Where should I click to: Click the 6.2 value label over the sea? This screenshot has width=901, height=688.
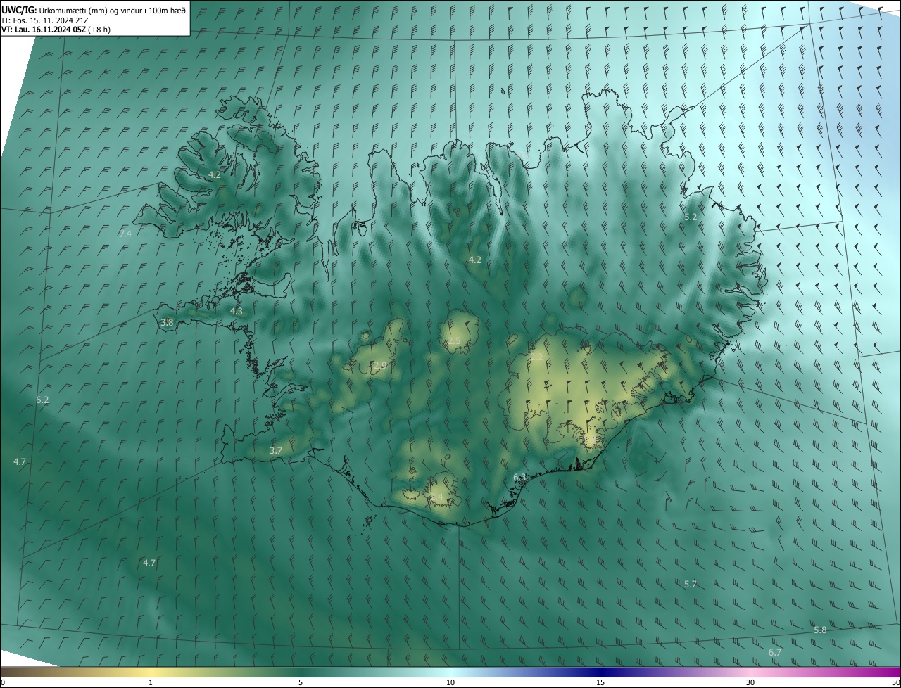[42, 400]
